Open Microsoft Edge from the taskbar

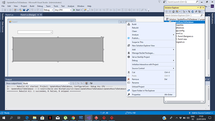[27, 118]
